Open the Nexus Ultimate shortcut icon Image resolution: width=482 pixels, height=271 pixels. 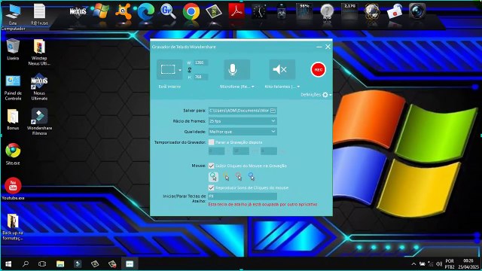click(39, 87)
